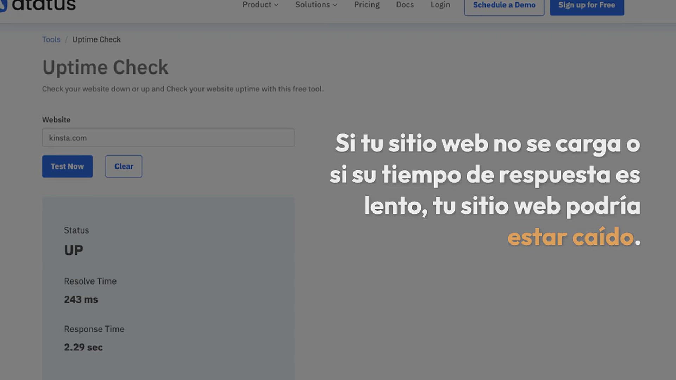Expand the Solutions dropdown menu
This screenshot has height=380, width=676.
tap(312, 5)
